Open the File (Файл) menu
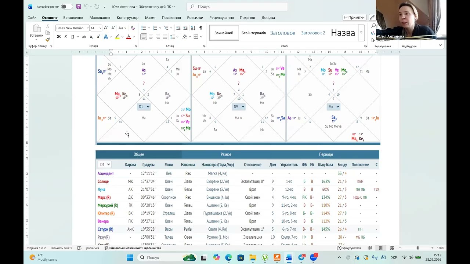This screenshot has height=264, width=470. click(x=32, y=18)
